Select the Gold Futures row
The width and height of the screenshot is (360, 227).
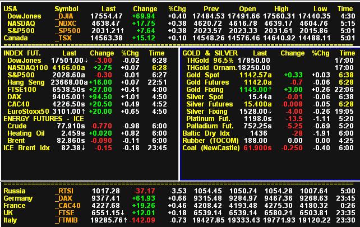tap(270, 82)
